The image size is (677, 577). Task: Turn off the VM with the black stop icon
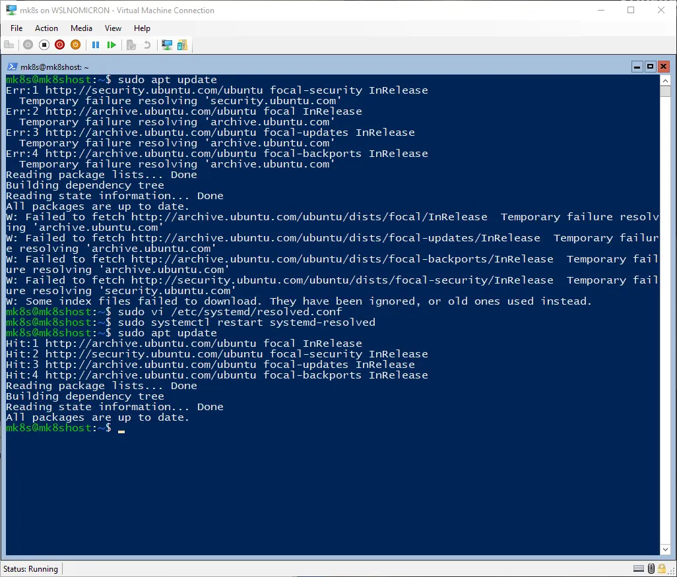click(44, 45)
